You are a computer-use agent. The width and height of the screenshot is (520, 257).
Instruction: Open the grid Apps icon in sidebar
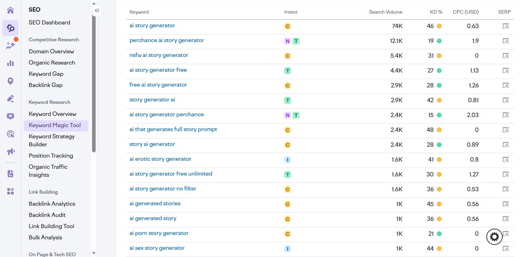tap(10, 191)
